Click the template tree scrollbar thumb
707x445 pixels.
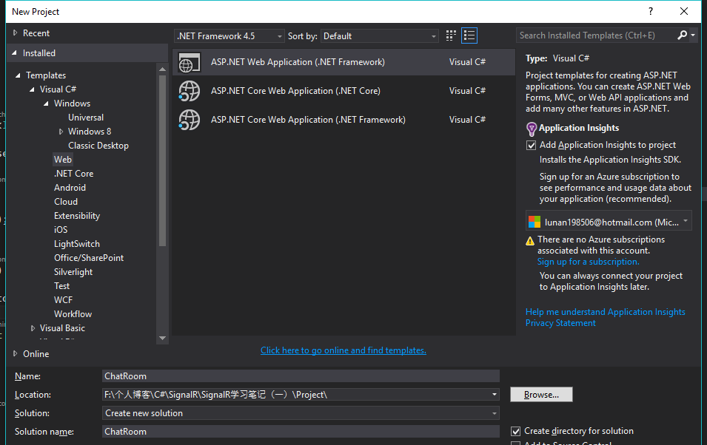click(163, 160)
